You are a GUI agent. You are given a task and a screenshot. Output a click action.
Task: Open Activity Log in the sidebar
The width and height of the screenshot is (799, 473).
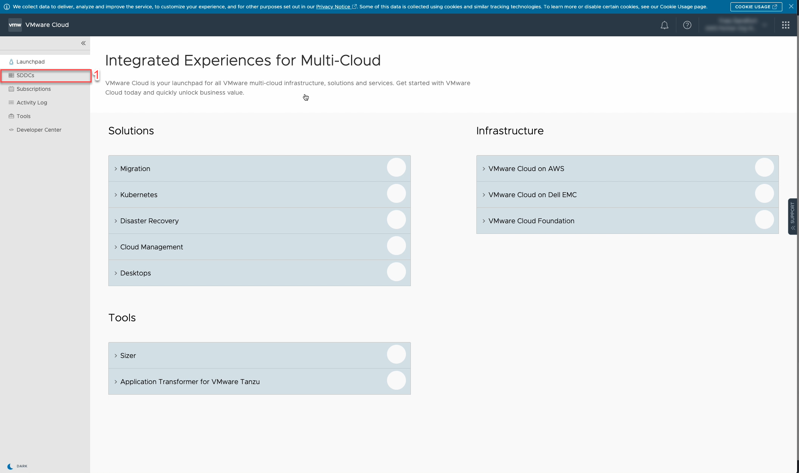(x=45, y=103)
